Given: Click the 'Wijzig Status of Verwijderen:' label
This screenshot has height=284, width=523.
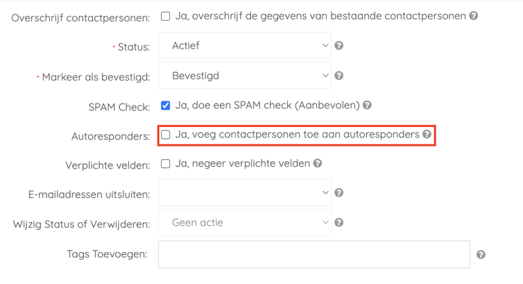Looking at the screenshot, I should click(81, 224).
